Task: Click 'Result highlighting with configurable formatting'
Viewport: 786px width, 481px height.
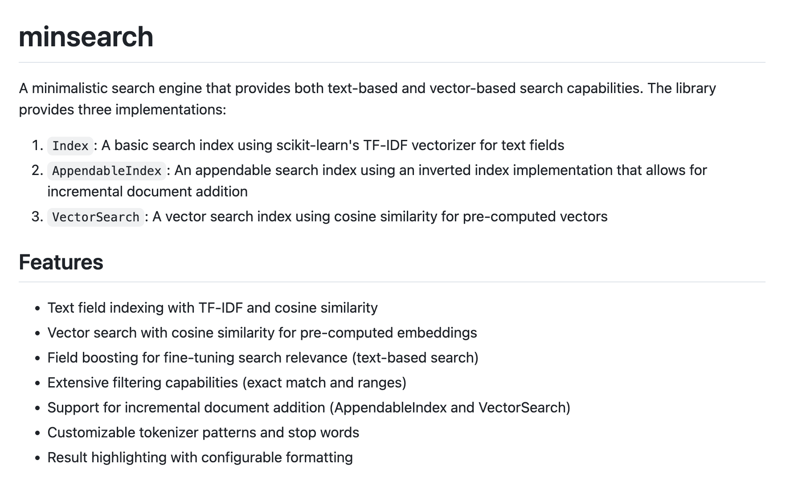Action: pyautogui.click(x=200, y=457)
